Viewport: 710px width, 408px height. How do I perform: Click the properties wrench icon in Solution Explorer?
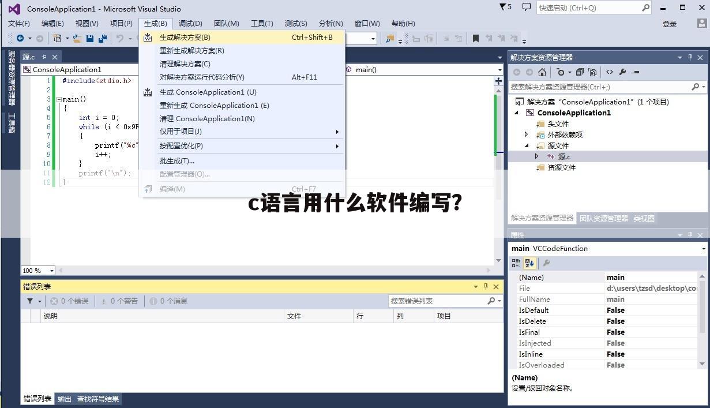(x=622, y=72)
